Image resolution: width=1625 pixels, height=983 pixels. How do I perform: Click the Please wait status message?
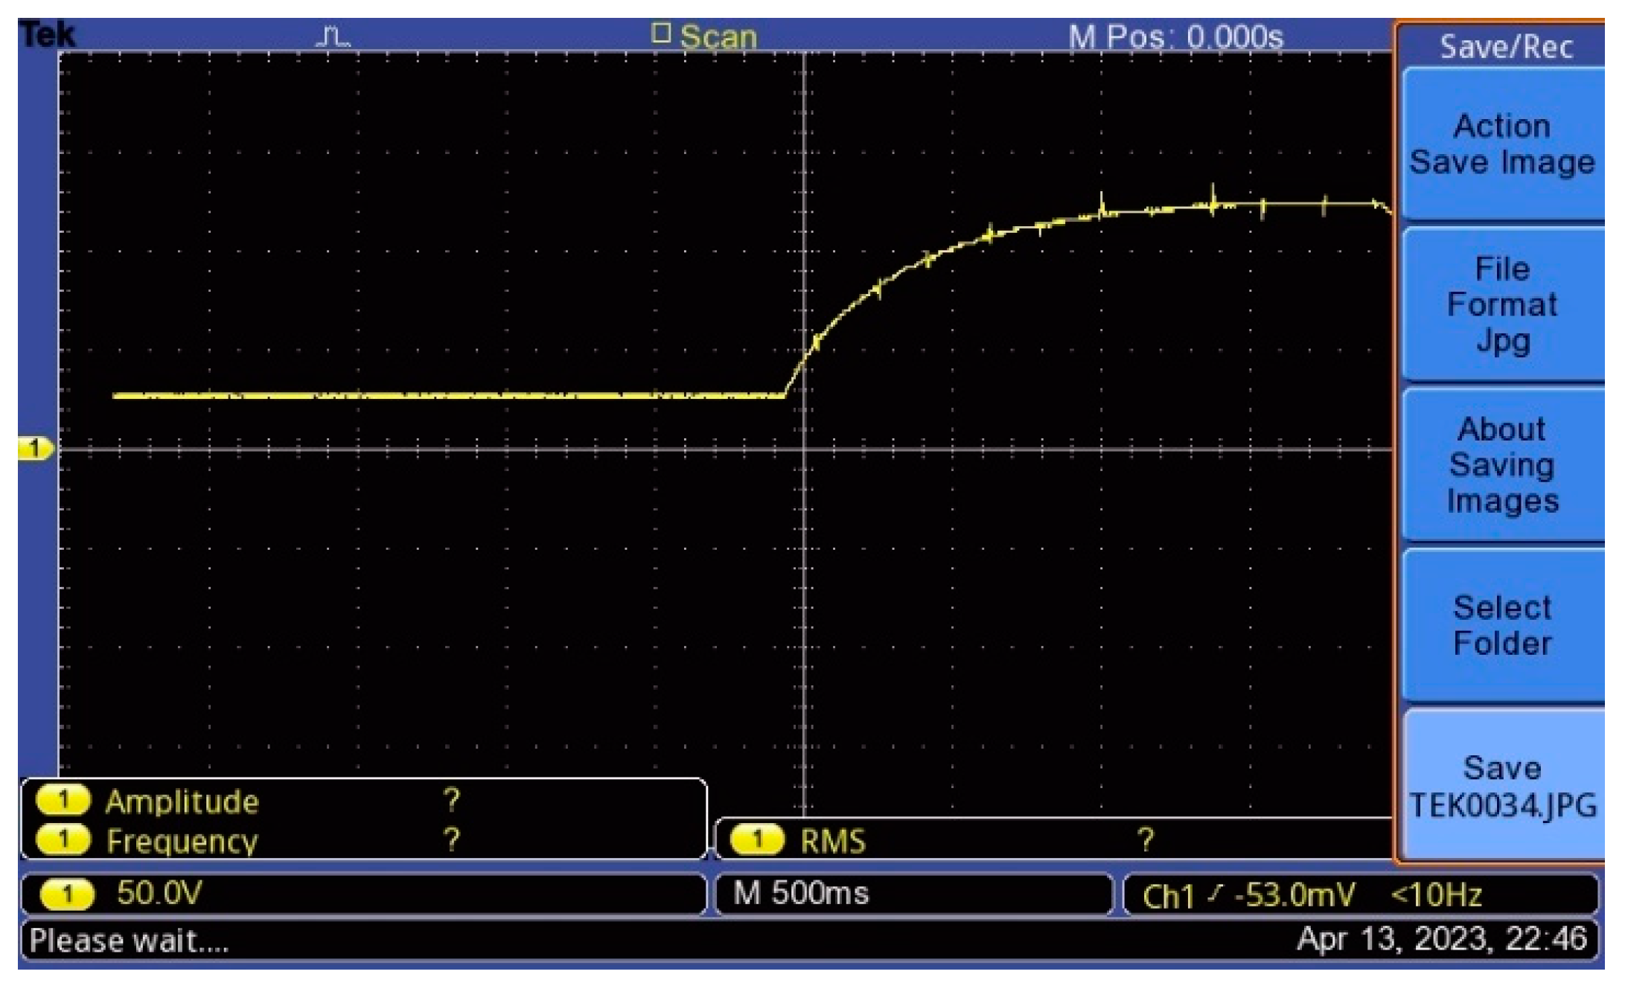pos(129,941)
